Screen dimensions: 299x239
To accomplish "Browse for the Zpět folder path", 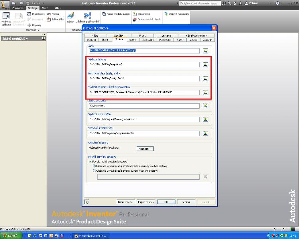I will pos(205,51).
